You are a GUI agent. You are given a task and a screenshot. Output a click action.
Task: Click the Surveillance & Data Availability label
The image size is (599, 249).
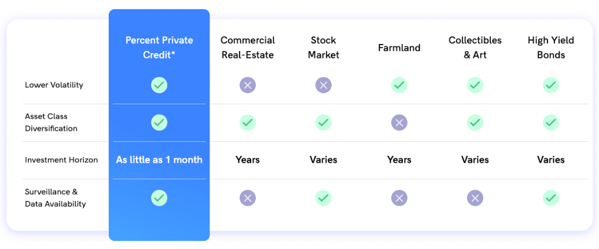56,197
